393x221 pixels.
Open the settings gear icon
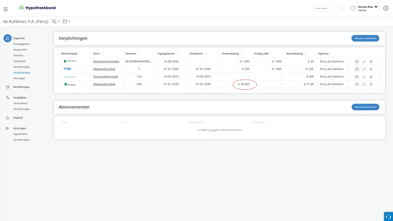[x=385, y=8]
